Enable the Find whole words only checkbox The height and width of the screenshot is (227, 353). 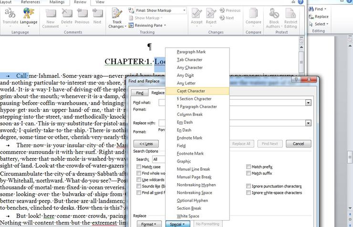point(139,173)
